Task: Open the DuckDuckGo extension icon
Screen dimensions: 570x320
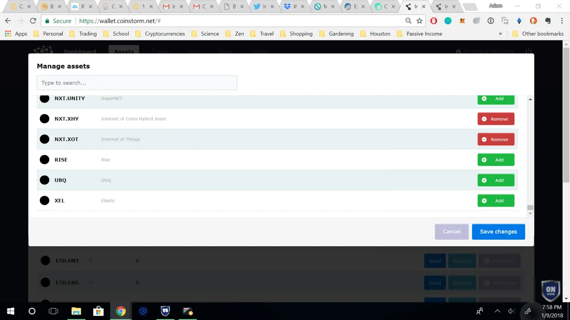Action: click(x=533, y=21)
